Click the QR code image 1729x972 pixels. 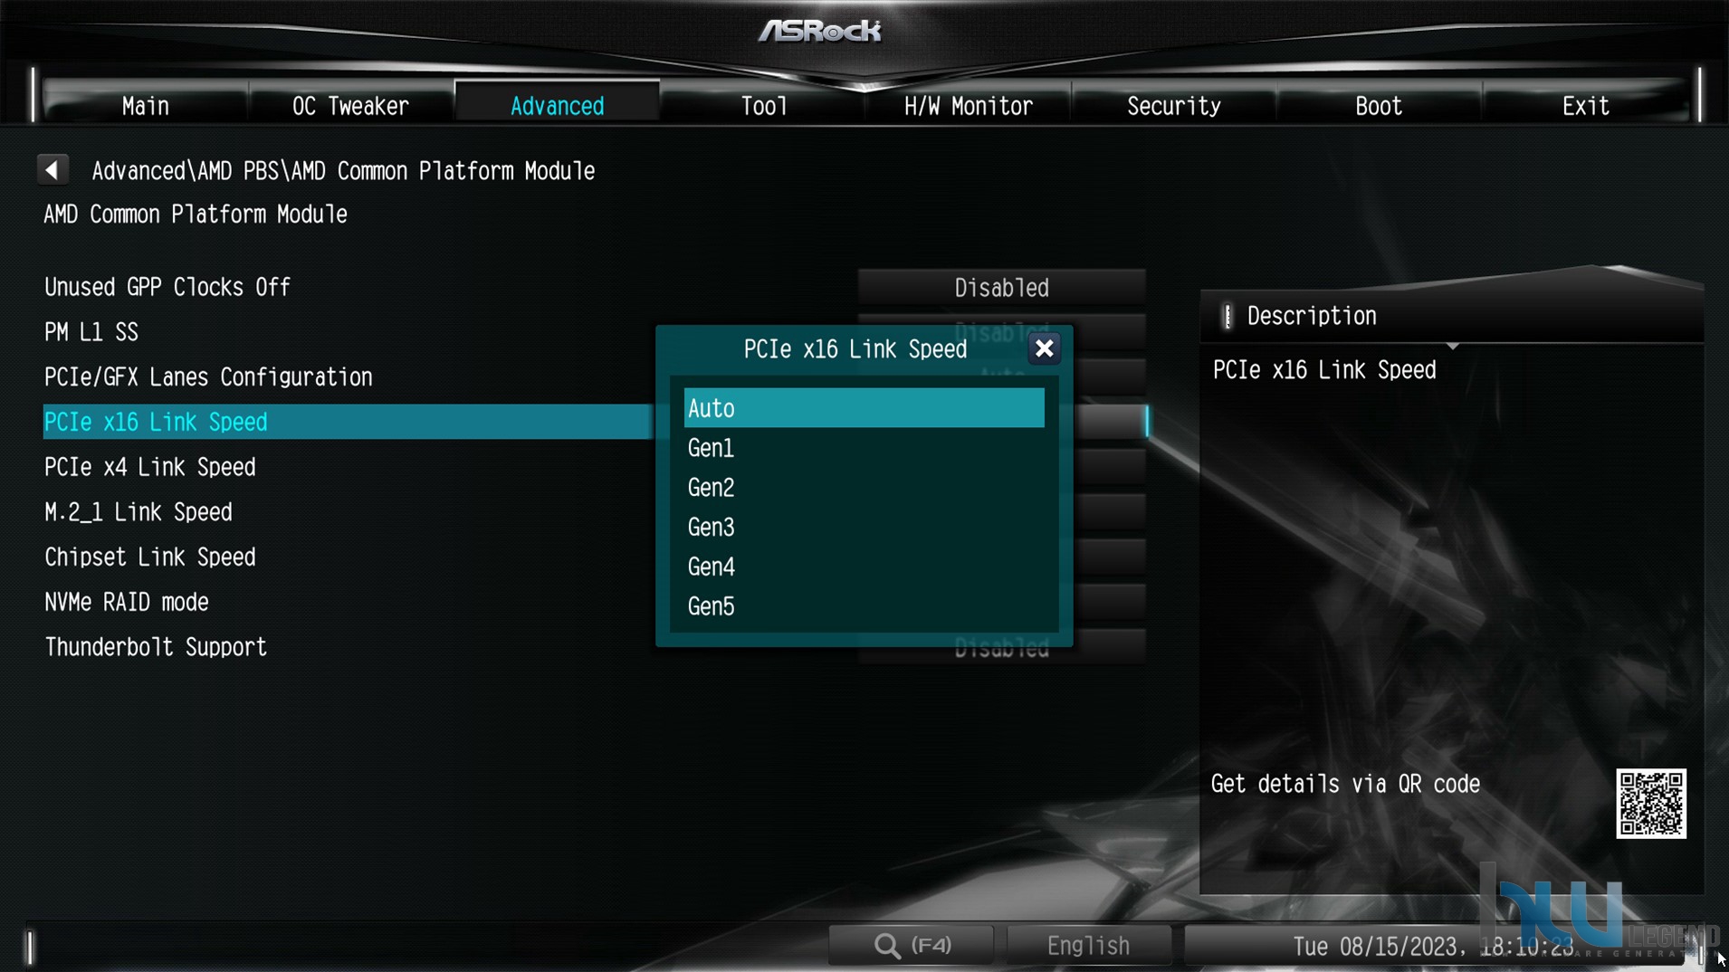[x=1651, y=804]
